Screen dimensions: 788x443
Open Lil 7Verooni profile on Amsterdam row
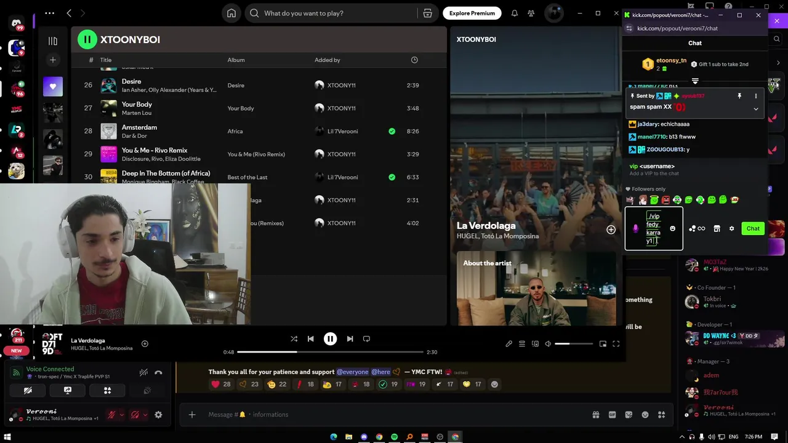pyautogui.click(x=342, y=131)
